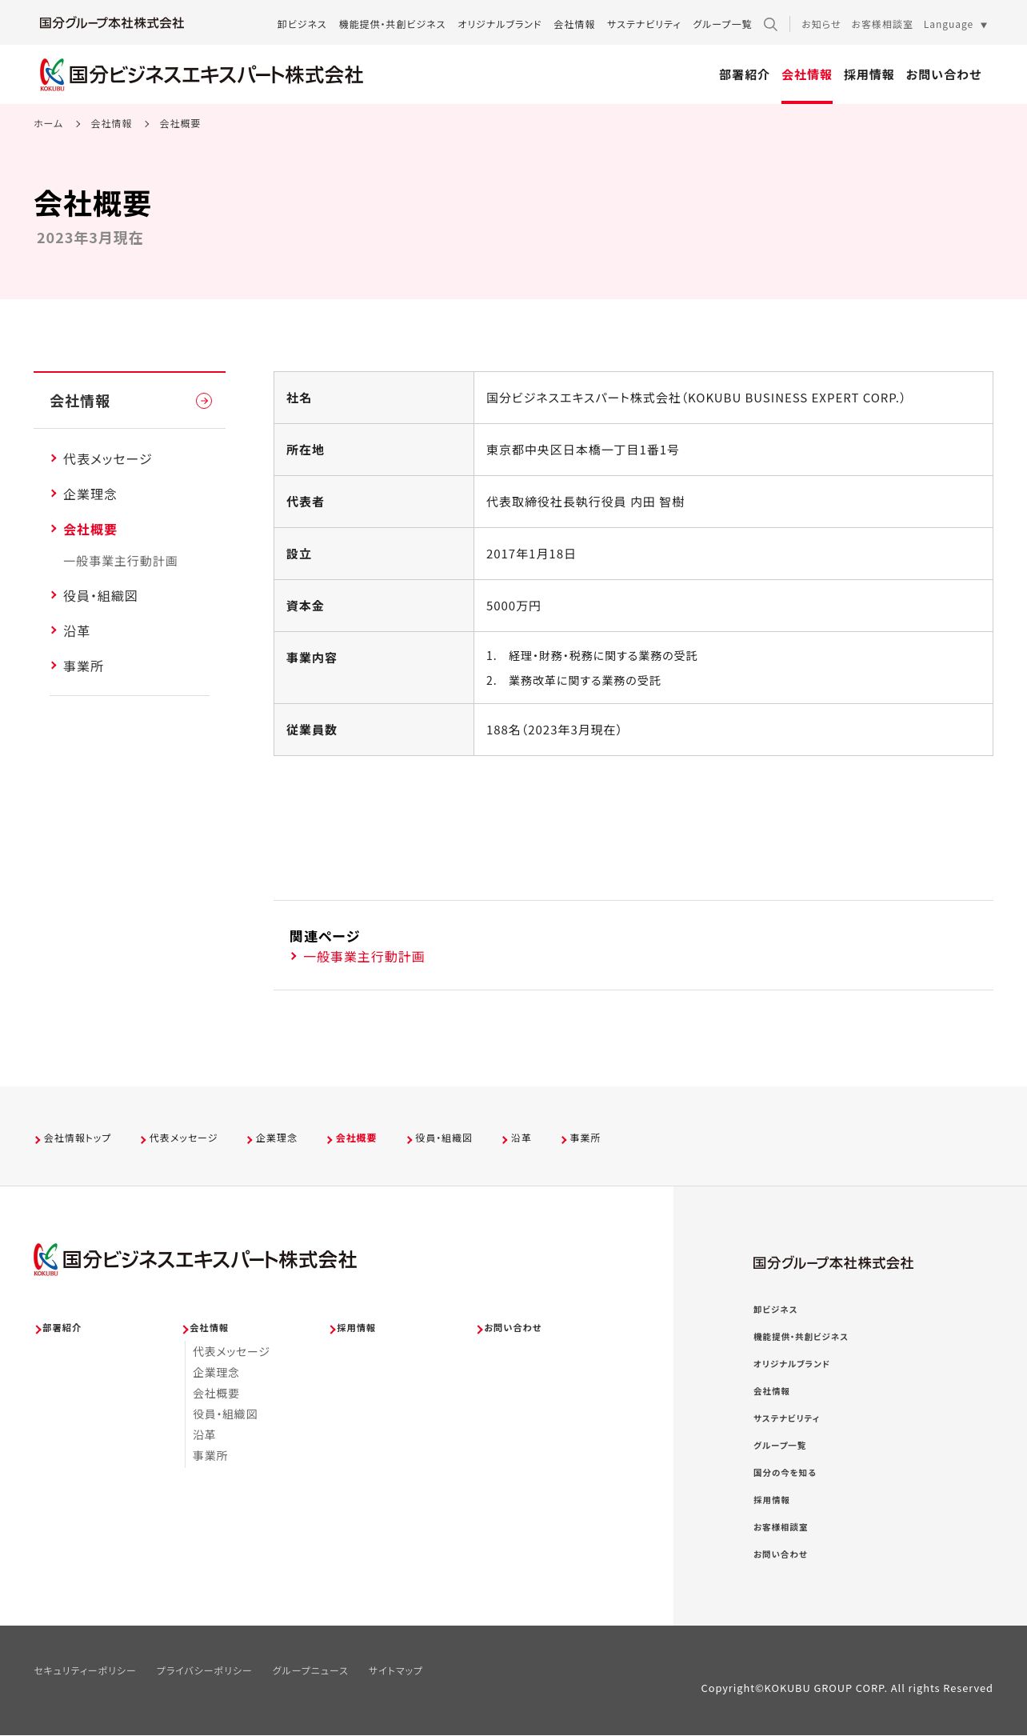Click 代表メッセージ in lower nav bar
Screen dimensions: 1027x1736
point(182,1138)
